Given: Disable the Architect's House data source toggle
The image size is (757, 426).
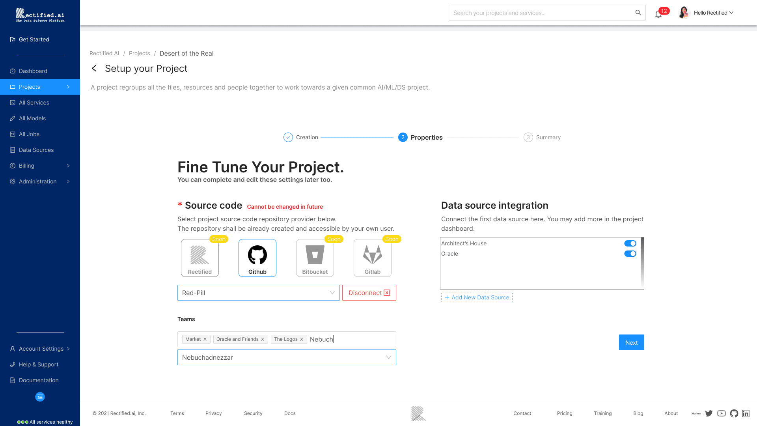Looking at the screenshot, I should 630,243.
